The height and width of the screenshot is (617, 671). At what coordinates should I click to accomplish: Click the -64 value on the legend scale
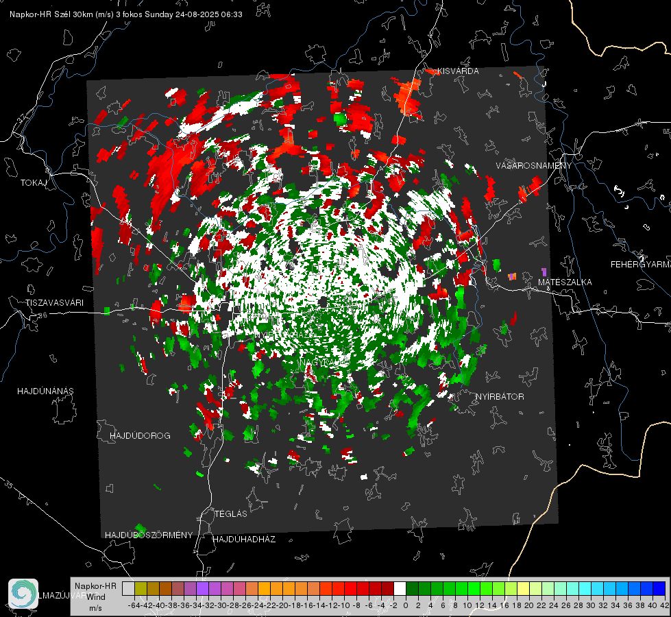click(x=134, y=605)
